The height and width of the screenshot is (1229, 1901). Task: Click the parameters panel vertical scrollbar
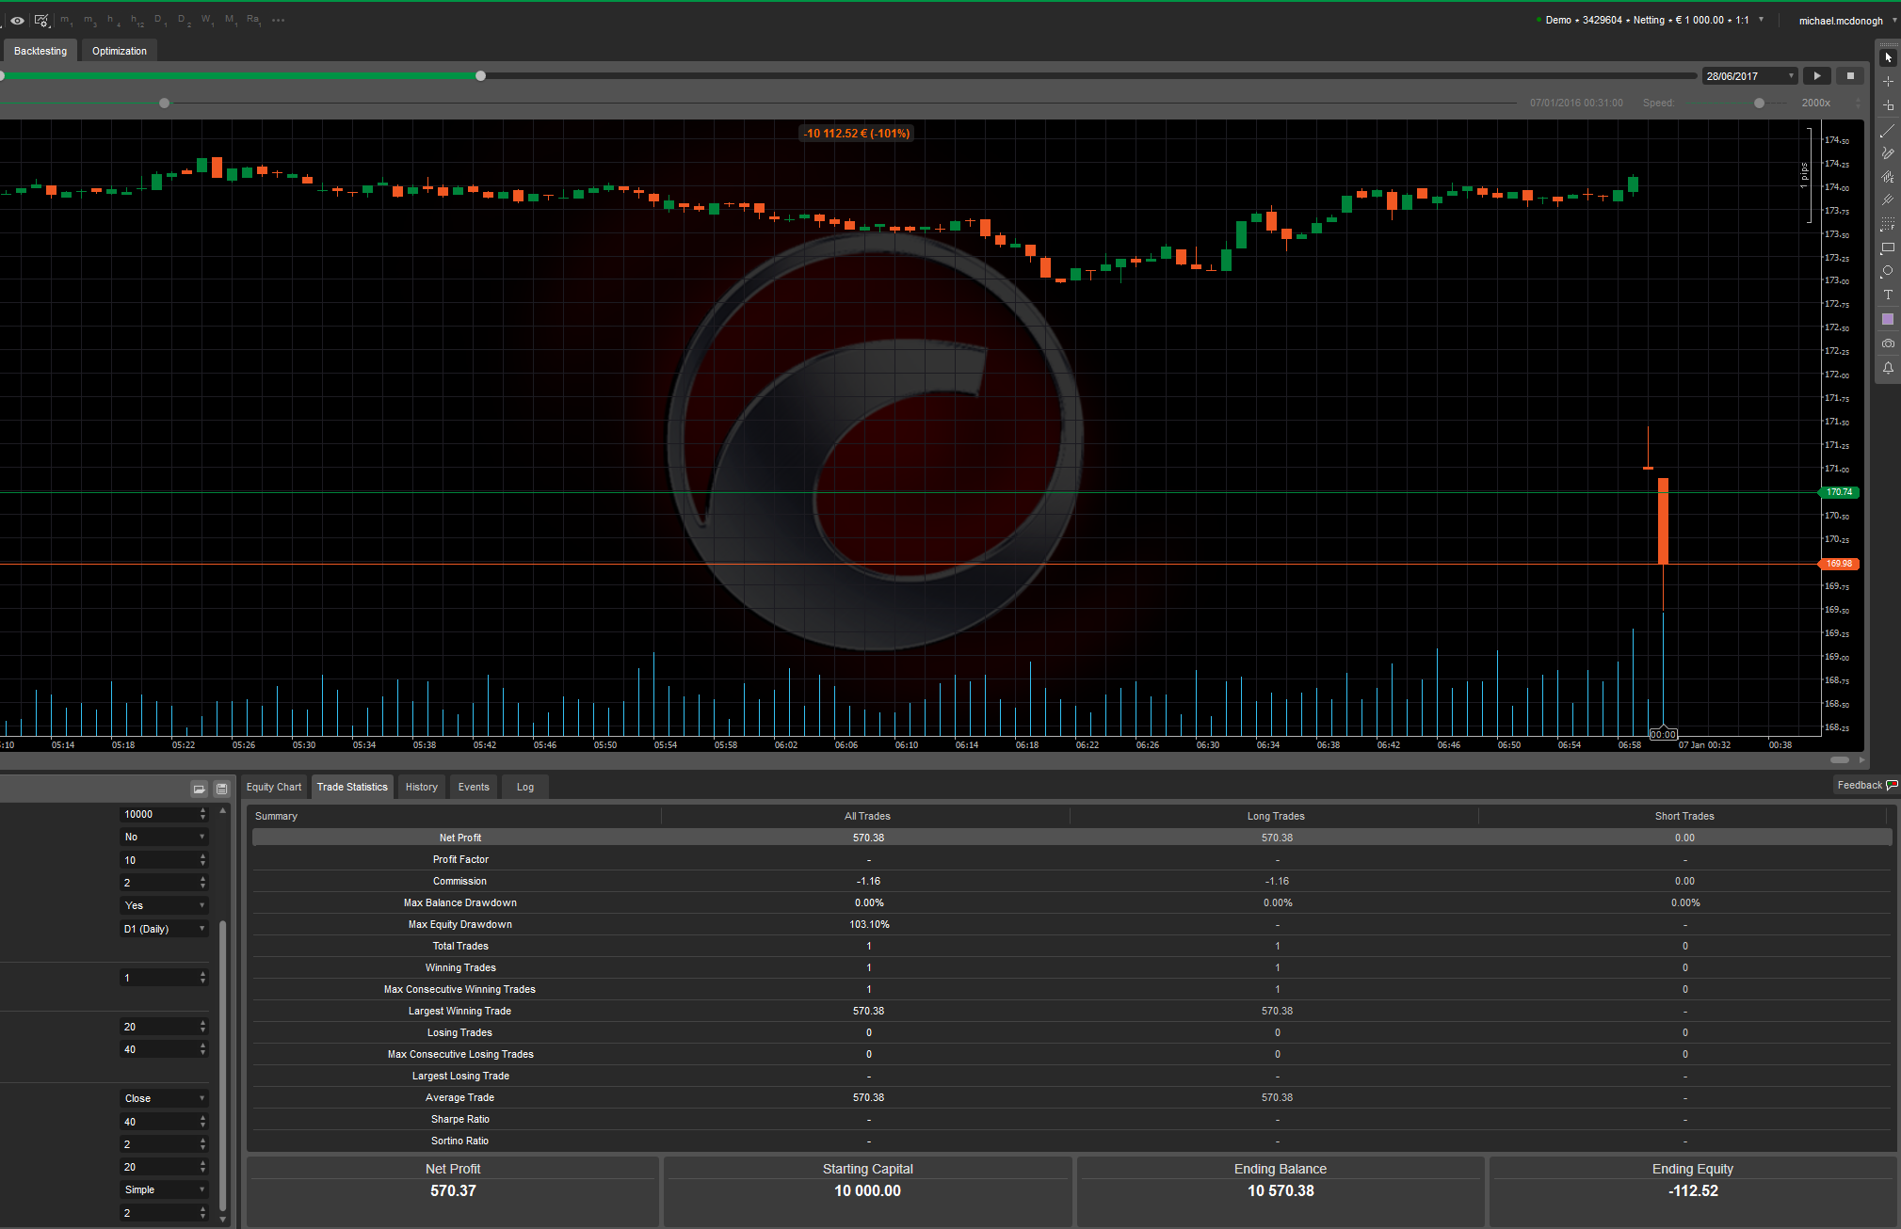(x=223, y=1063)
